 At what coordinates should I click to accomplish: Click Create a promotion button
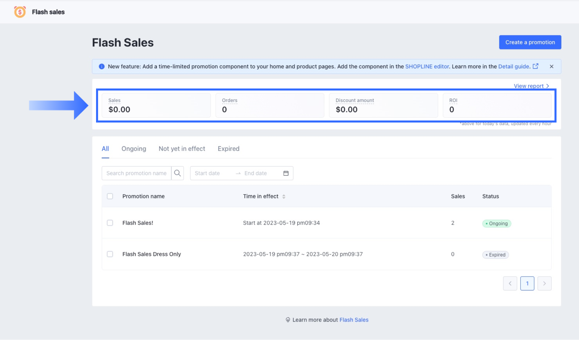[530, 42]
